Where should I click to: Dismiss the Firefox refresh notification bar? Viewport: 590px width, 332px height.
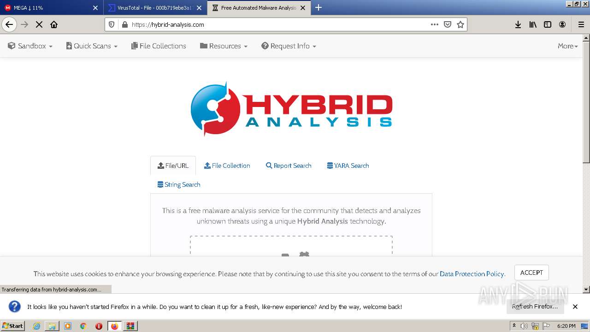pyautogui.click(x=575, y=307)
